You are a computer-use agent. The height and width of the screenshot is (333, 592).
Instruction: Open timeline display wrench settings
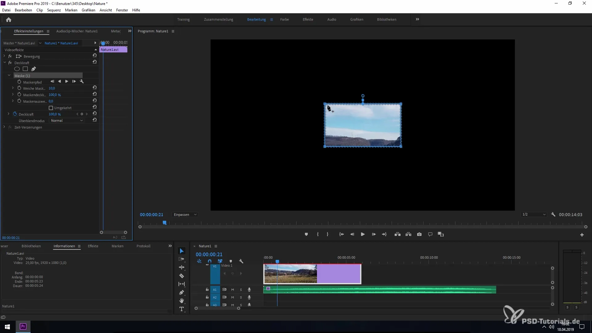click(x=241, y=261)
